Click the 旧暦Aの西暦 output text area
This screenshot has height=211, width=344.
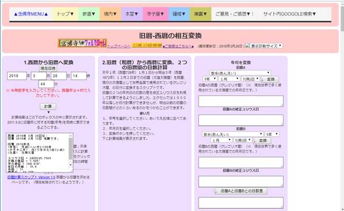coord(241,101)
